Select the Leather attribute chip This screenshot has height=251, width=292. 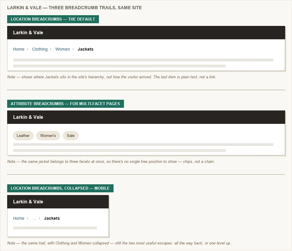23,136
